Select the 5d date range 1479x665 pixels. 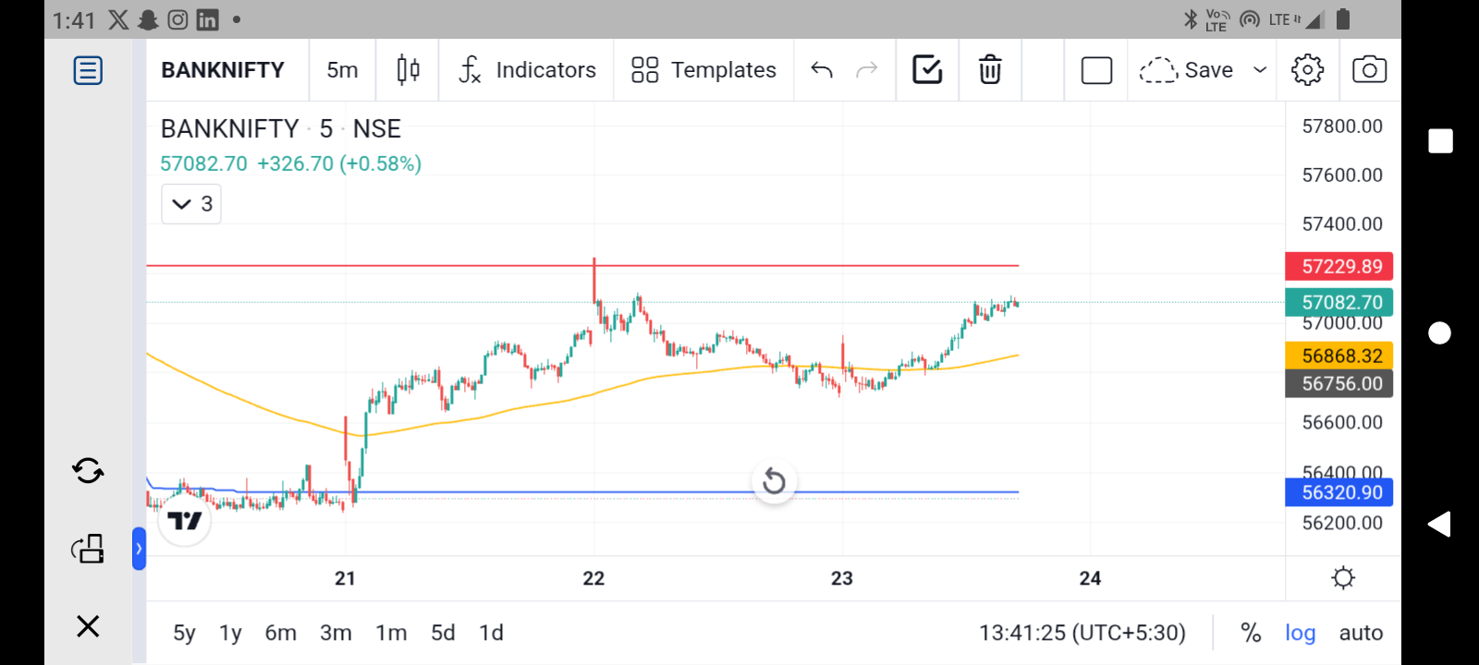443,633
